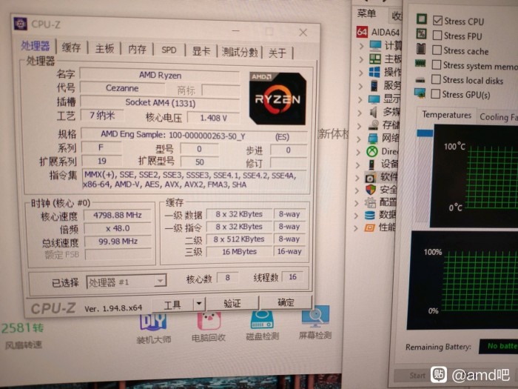
Task: Open the 工具 button dropdown arrow
Action: coord(199,303)
